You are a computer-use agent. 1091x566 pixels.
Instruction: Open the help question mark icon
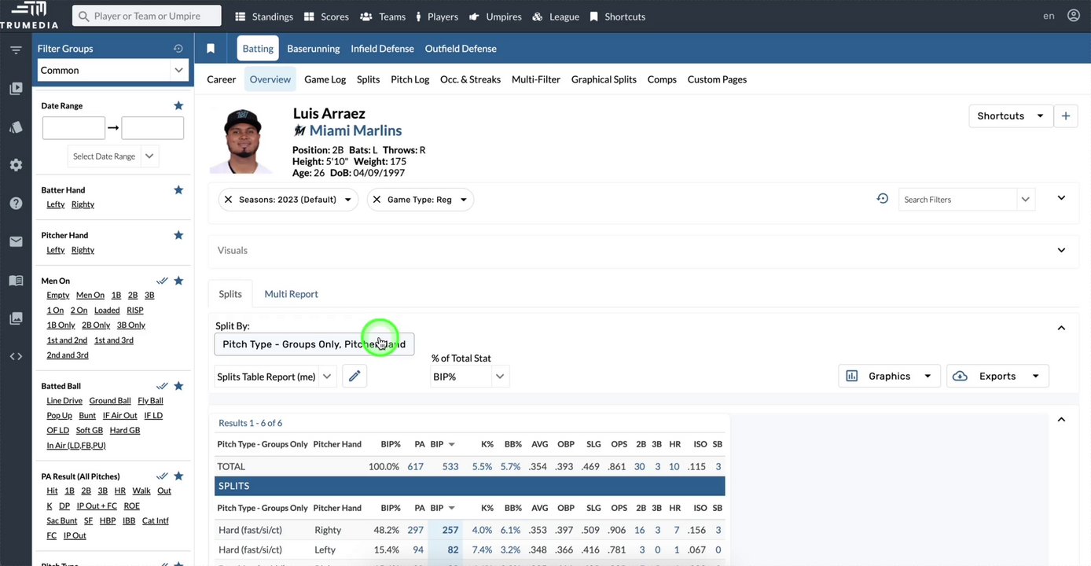pos(16,204)
